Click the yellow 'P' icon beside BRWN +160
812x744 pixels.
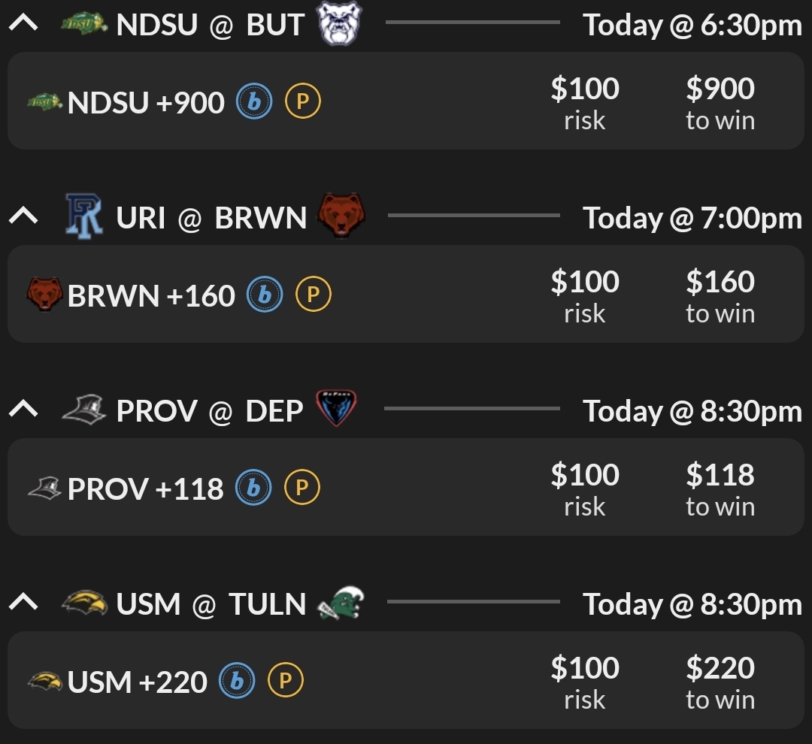pos(314,295)
